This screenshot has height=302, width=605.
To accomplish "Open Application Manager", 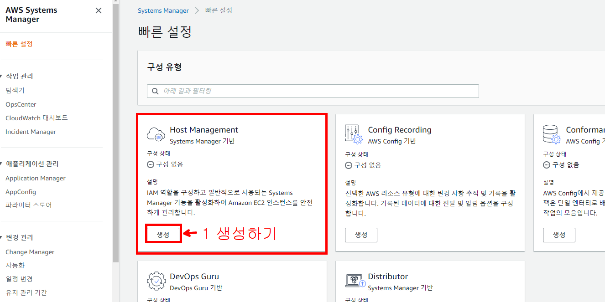I will point(36,178).
